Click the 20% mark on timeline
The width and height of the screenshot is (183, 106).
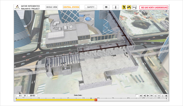pyautogui.click(x=39, y=98)
